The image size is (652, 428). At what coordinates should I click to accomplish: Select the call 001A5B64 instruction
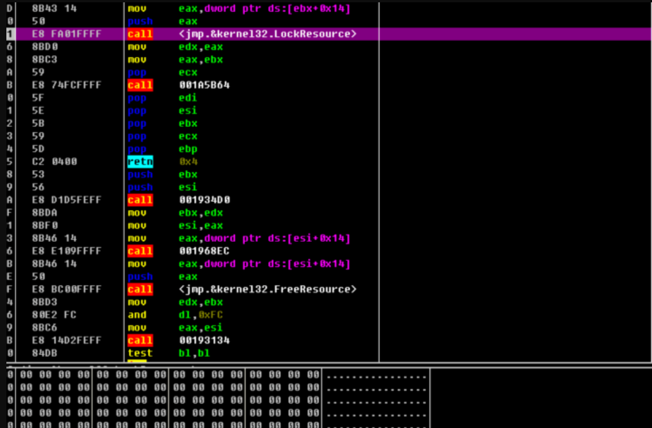pos(179,85)
